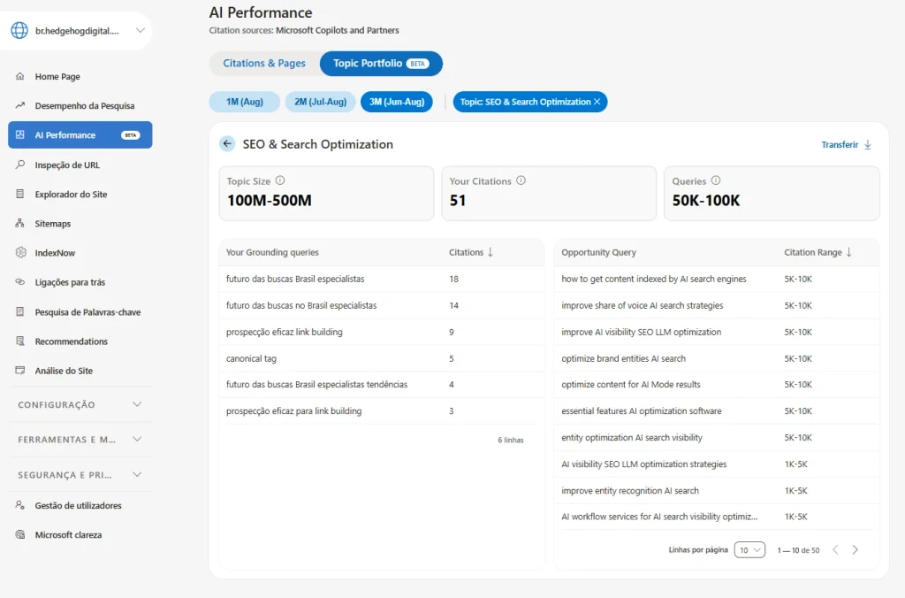The image size is (905, 598).
Task: Click the Ligações para trás link icon
Action: pyautogui.click(x=20, y=282)
